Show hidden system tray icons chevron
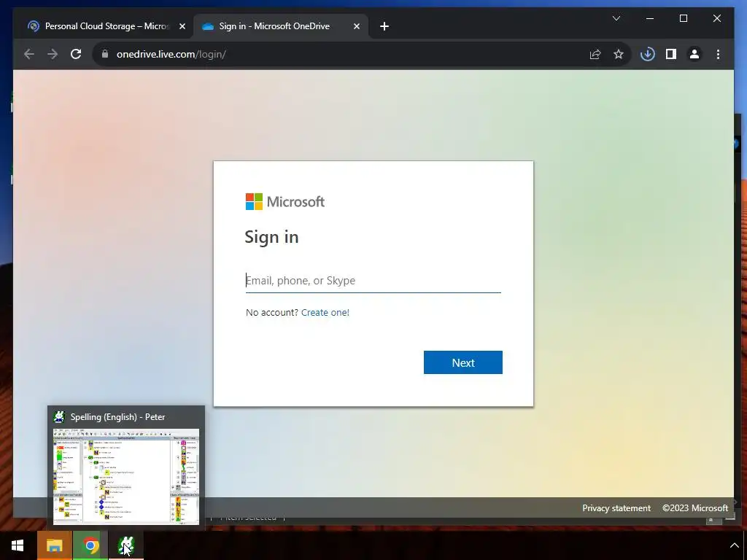 (x=734, y=545)
